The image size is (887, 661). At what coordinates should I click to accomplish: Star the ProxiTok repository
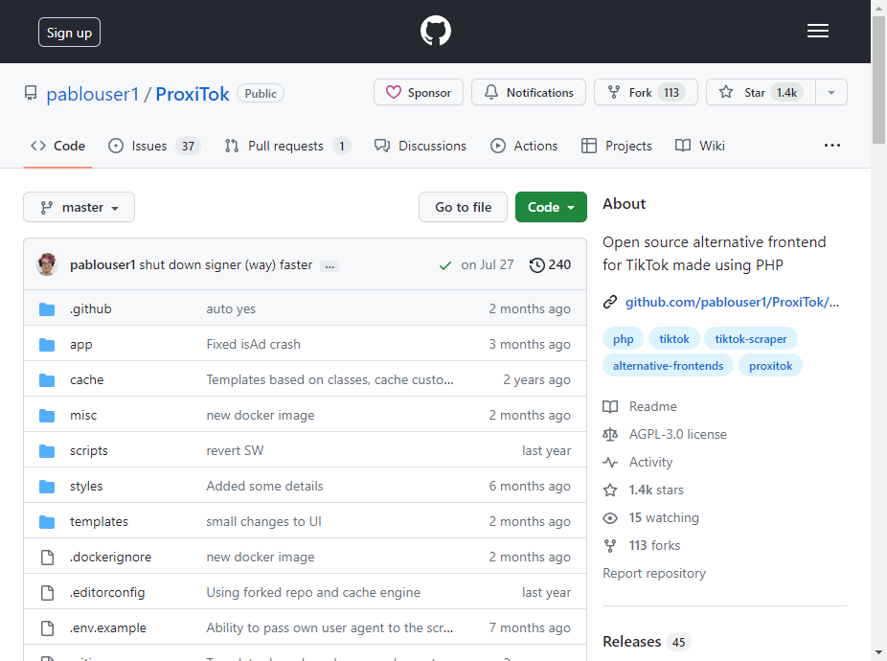tap(761, 92)
